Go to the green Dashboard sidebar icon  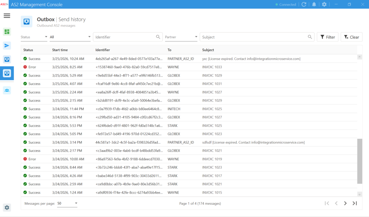click(7, 32)
